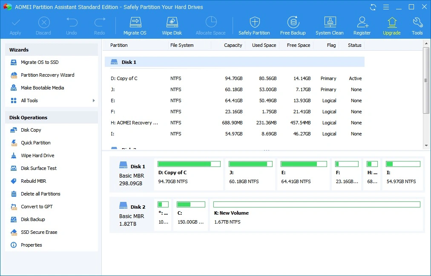The image size is (431, 276).
Task: Click the Disk Operations section header
Action: pos(52,118)
